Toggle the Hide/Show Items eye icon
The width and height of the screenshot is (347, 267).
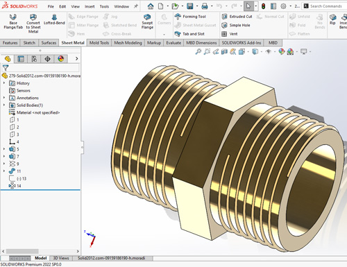tap(269, 51)
